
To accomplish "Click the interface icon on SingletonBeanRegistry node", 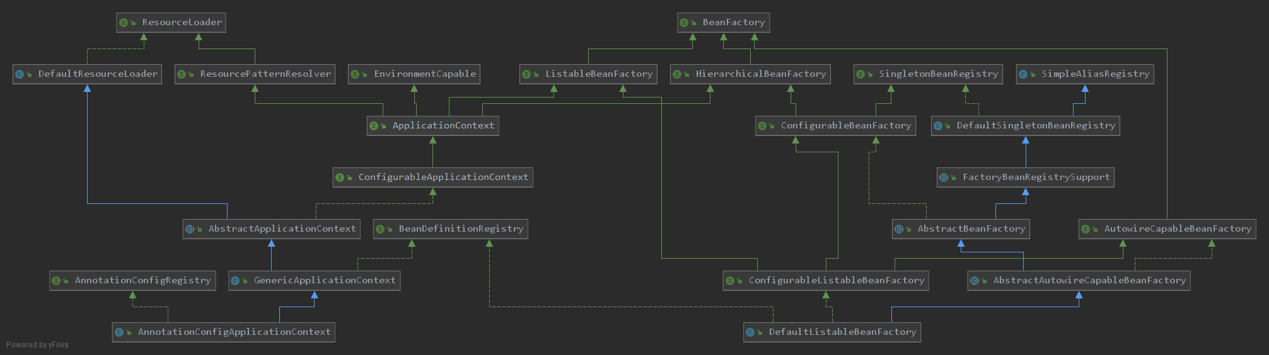I will pos(860,74).
